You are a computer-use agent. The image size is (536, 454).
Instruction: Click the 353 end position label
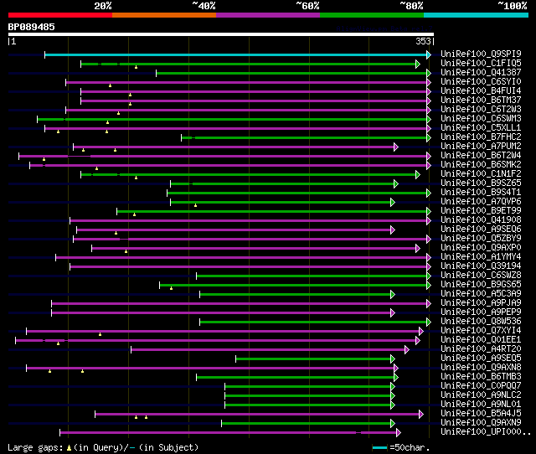[x=423, y=41]
